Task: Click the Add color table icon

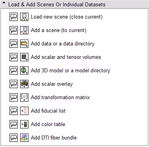Action: (24, 124)
